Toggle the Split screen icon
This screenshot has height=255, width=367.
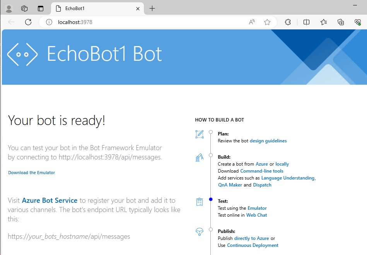306,22
